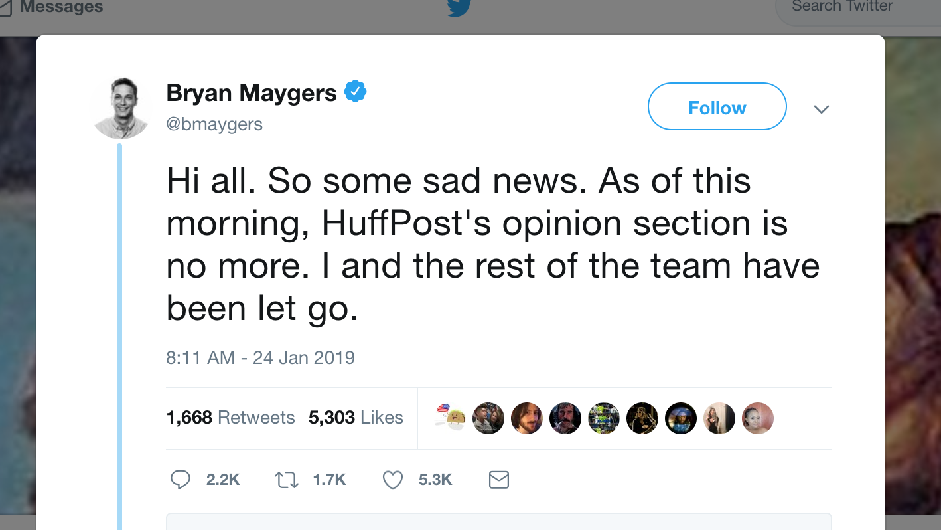
Task: Open Bryan Maygers' profile photo
Action: [x=121, y=108]
